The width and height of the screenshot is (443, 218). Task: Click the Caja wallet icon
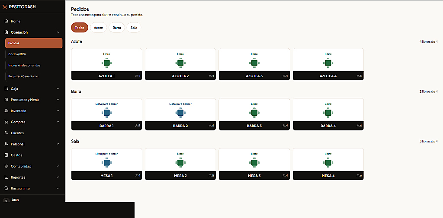(x=6, y=88)
